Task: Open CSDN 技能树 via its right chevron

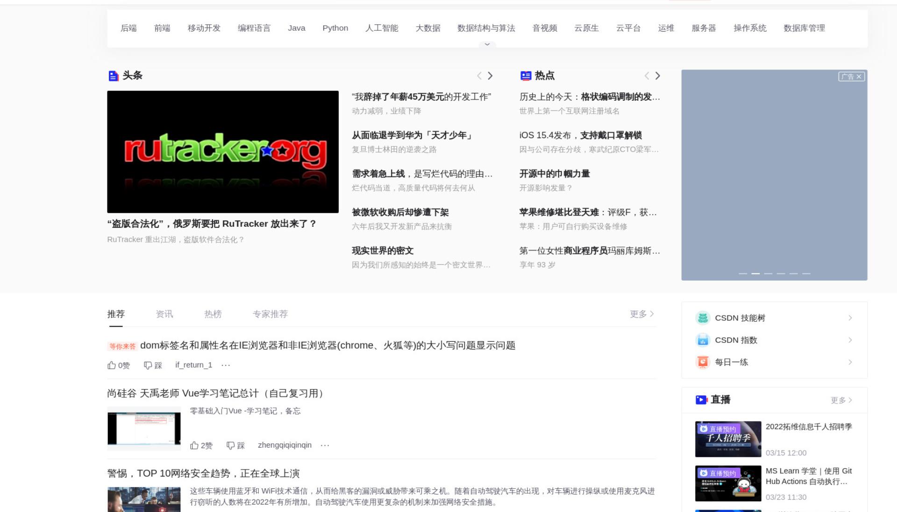Action: point(850,318)
